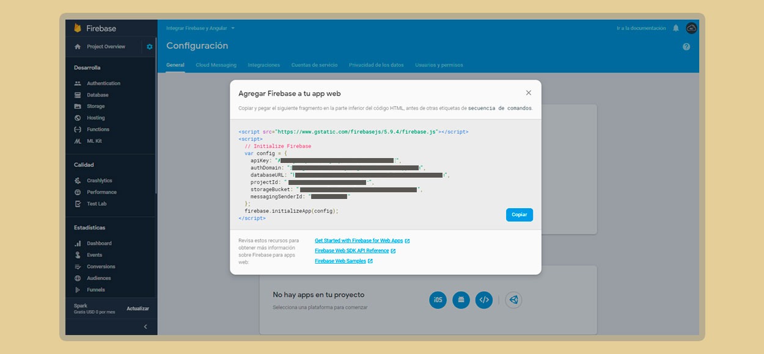Collapse the sidebar with the chevron
Viewport: 764px width, 354px height.
tap(145, 327)
